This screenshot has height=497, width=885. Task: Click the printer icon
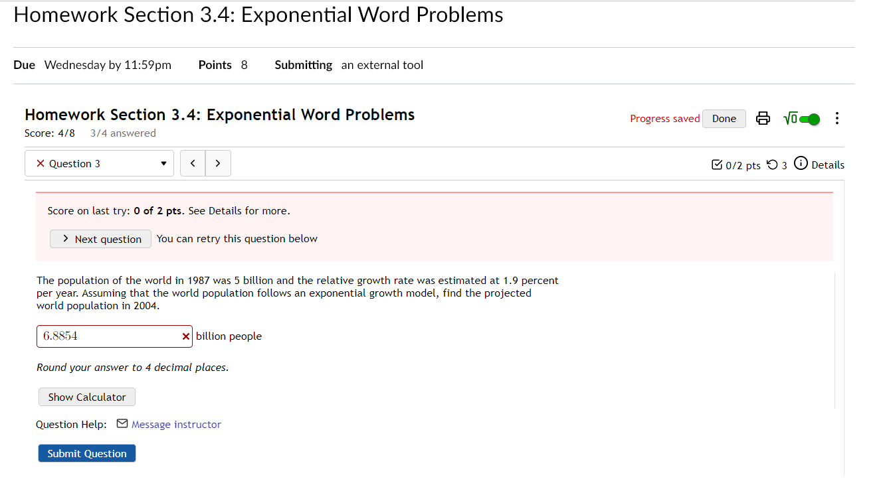point(763,118)
